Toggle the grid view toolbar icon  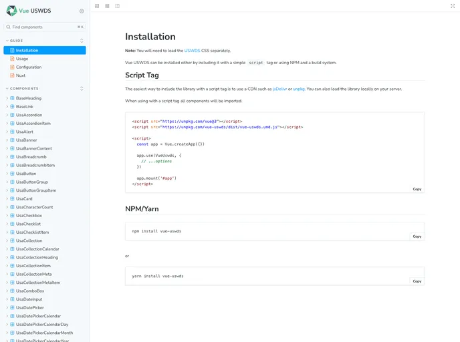[107, 6]
